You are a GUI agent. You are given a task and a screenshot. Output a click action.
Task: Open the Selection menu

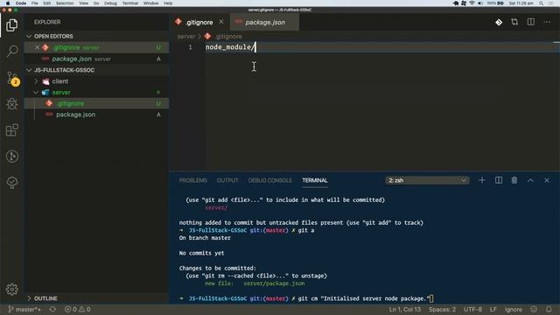click(65, 3)
